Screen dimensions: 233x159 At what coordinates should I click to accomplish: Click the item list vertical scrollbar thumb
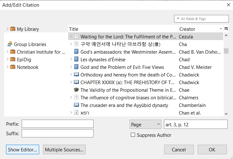pos(226,51)
